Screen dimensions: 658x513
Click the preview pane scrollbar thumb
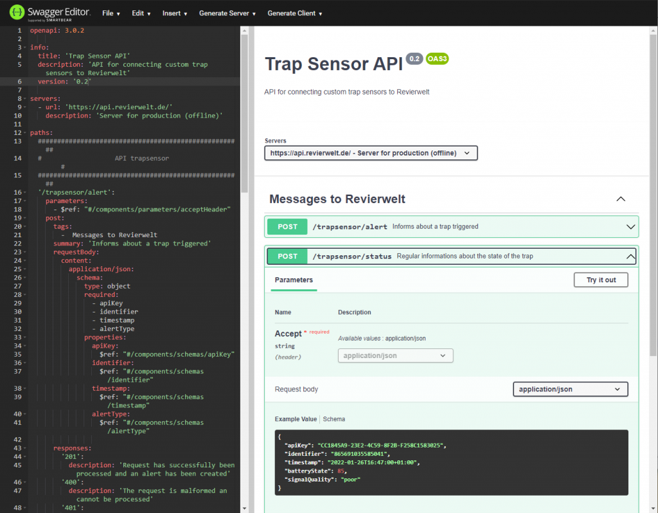point(654,195)
